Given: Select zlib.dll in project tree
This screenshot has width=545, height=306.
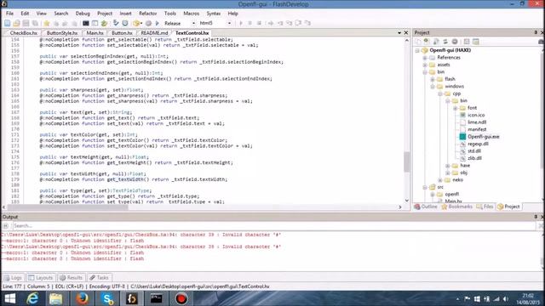Looking at the screenshot, I should coord(474,158).
